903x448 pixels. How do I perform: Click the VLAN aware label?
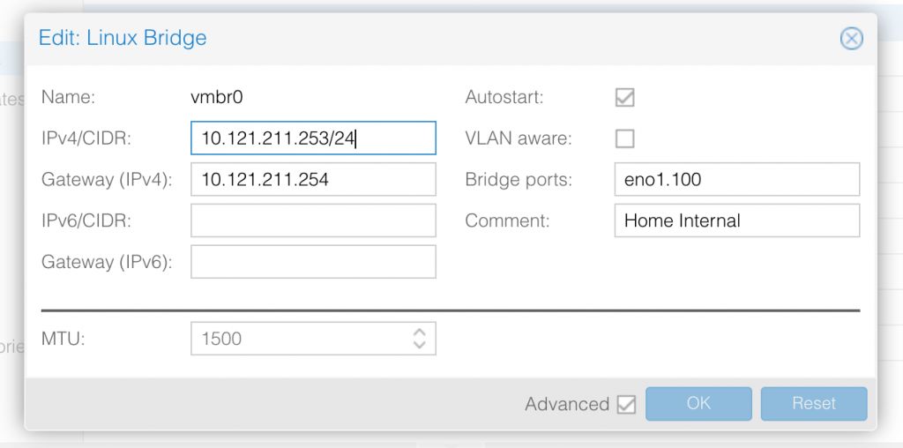pyautogui.click(x=518, y=138)
